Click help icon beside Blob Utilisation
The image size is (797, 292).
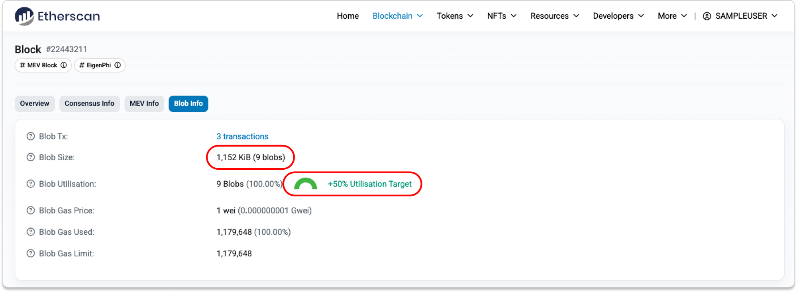[x=31, y=184]
